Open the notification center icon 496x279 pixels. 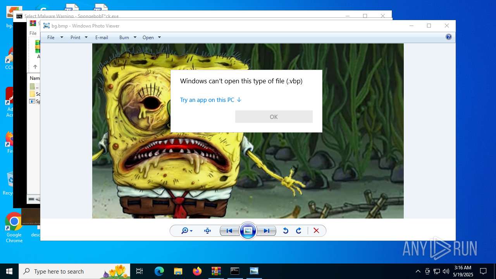point(483,271)
